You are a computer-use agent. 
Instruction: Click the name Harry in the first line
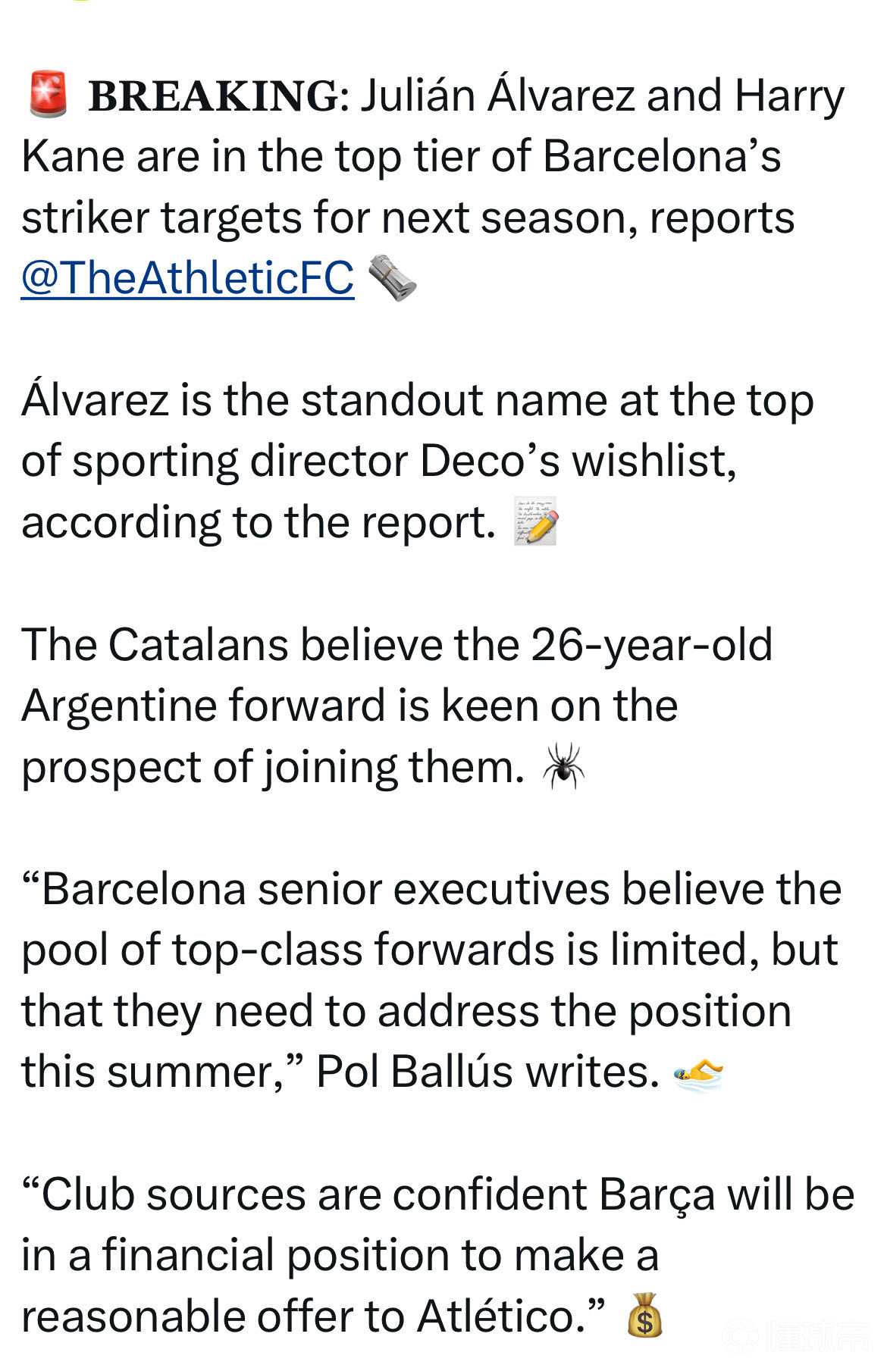point(788,96)
